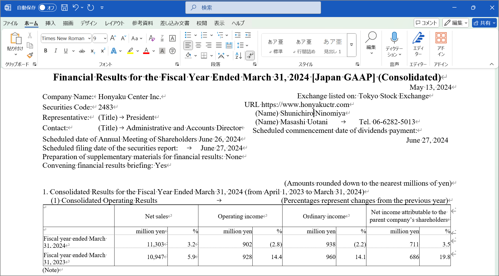Sort text with A-Z icon
The image size is (499, 276).
(x=238, y=56)
